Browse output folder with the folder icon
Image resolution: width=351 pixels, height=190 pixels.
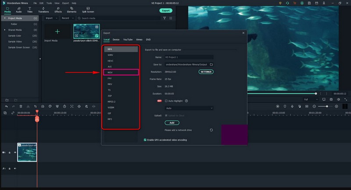(211, 64)
